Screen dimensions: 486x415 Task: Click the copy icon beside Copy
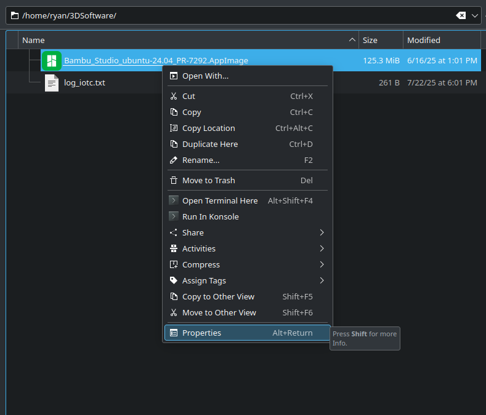point(174,112)
